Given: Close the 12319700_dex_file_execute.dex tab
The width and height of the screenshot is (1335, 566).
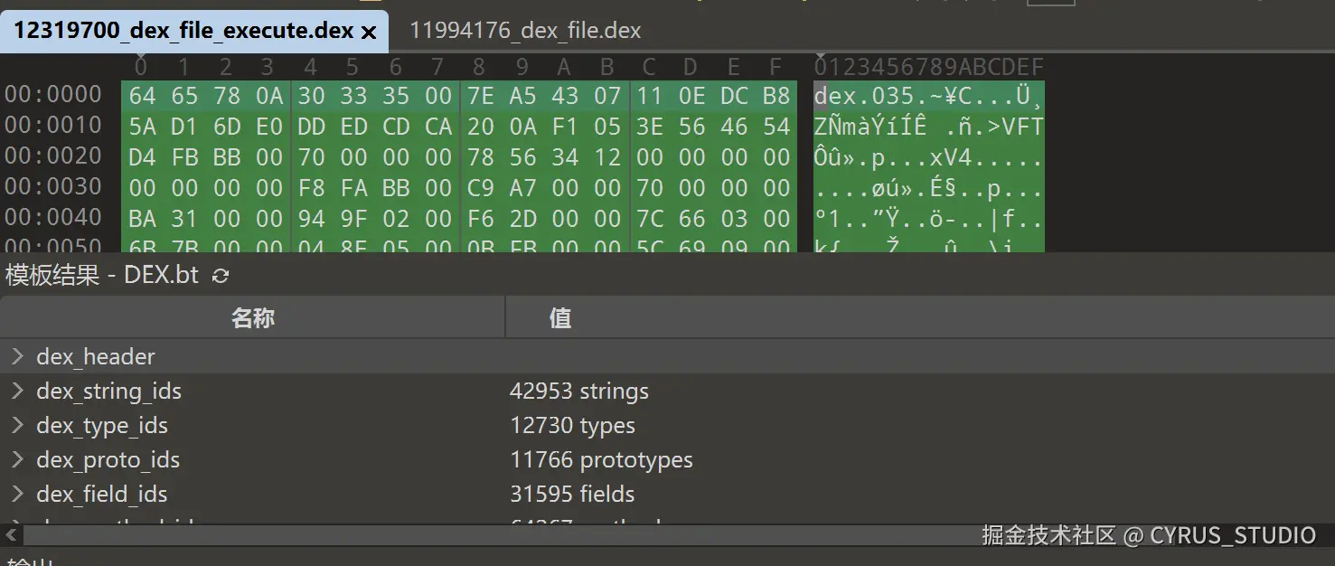Looking at the screenshot, I should point(369,33).
